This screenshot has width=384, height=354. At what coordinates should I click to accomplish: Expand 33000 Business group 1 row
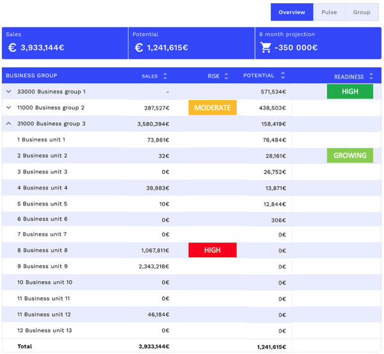(9, 92)
